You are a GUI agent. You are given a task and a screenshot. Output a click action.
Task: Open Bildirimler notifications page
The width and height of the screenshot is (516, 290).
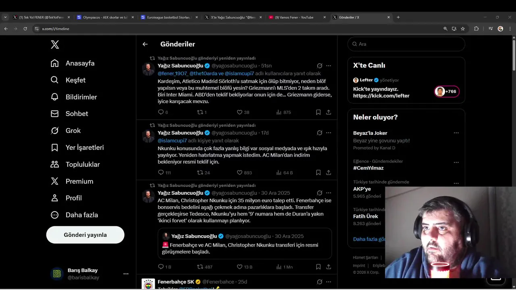tap(74, 97)
